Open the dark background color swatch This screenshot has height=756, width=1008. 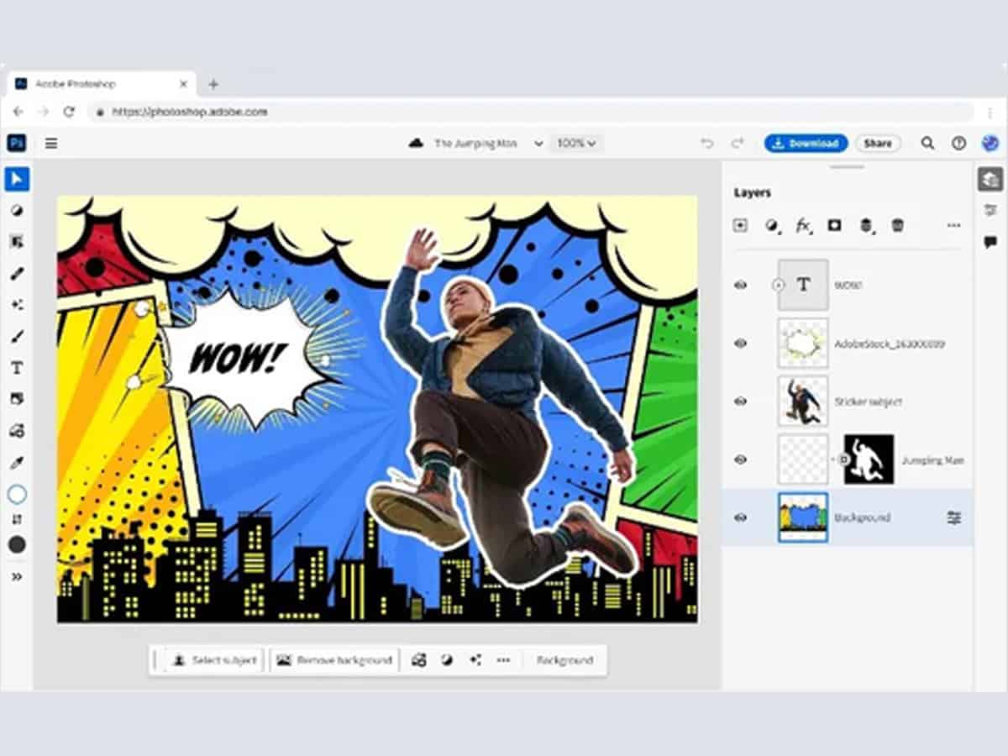point(17,544)
